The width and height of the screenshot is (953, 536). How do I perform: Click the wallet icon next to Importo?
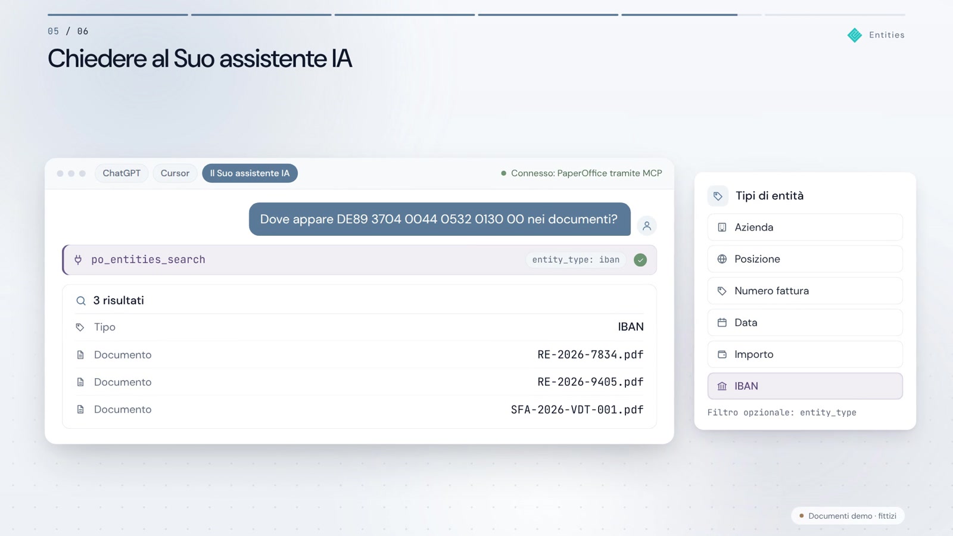pyautogui.click(x=722, y=354)
